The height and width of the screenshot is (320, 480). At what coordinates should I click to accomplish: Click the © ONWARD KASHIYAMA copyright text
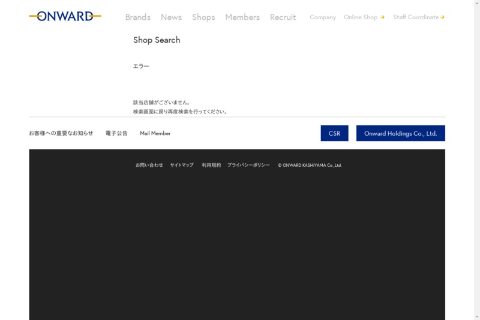(x=310, y=165)
